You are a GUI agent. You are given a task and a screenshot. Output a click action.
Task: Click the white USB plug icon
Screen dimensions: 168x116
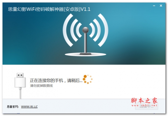(x=20, y=80)
